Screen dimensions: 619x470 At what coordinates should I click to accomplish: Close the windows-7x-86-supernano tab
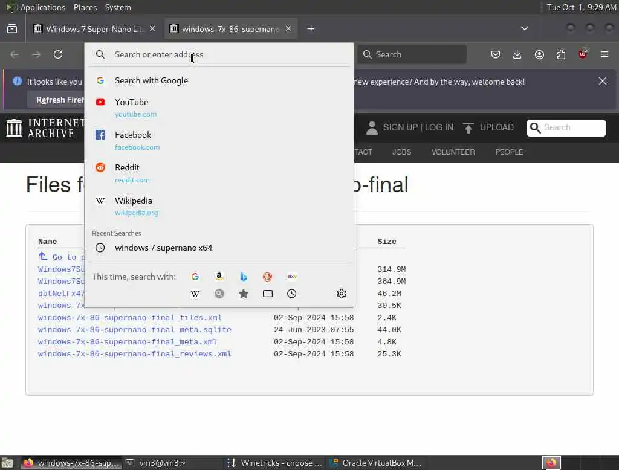[288, 29]
